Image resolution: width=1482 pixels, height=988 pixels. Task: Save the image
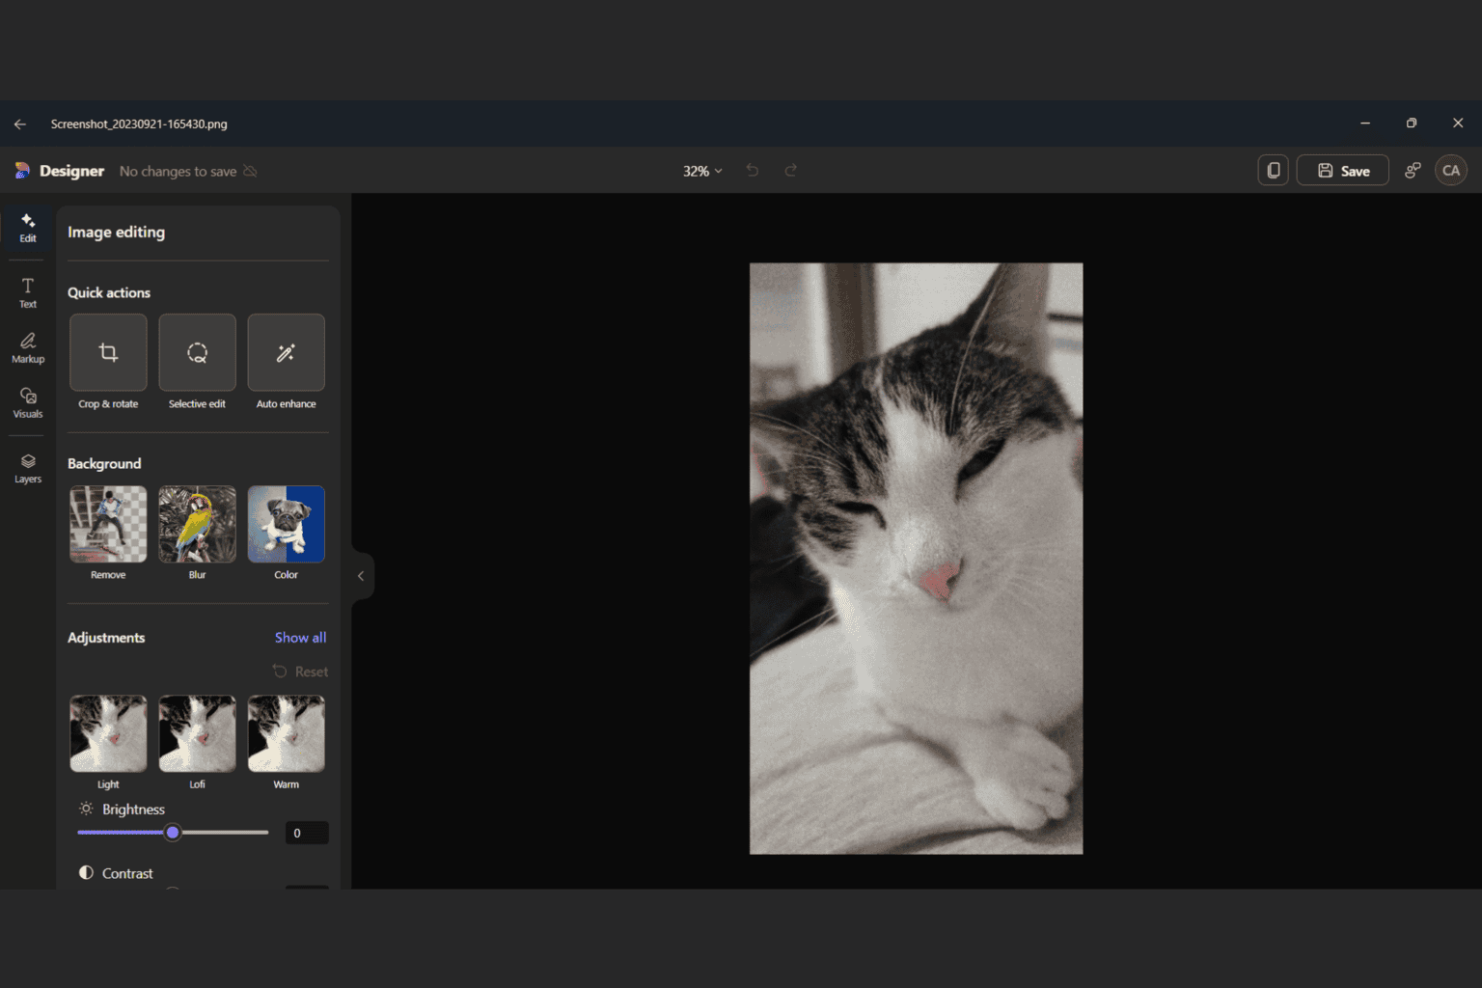[1342, 170]
